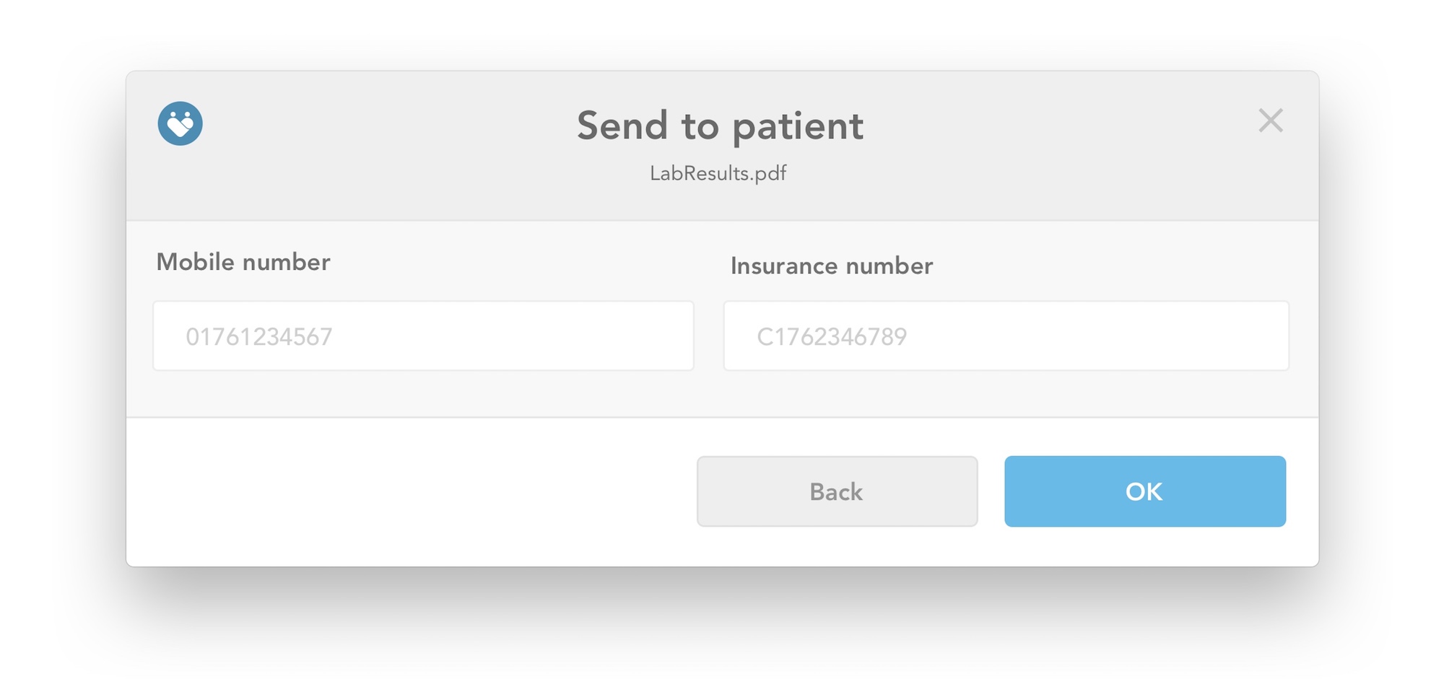The image size is (1444, 679).
Task: Click the blue heart logo icon
Action: click(x=180, y=123)
